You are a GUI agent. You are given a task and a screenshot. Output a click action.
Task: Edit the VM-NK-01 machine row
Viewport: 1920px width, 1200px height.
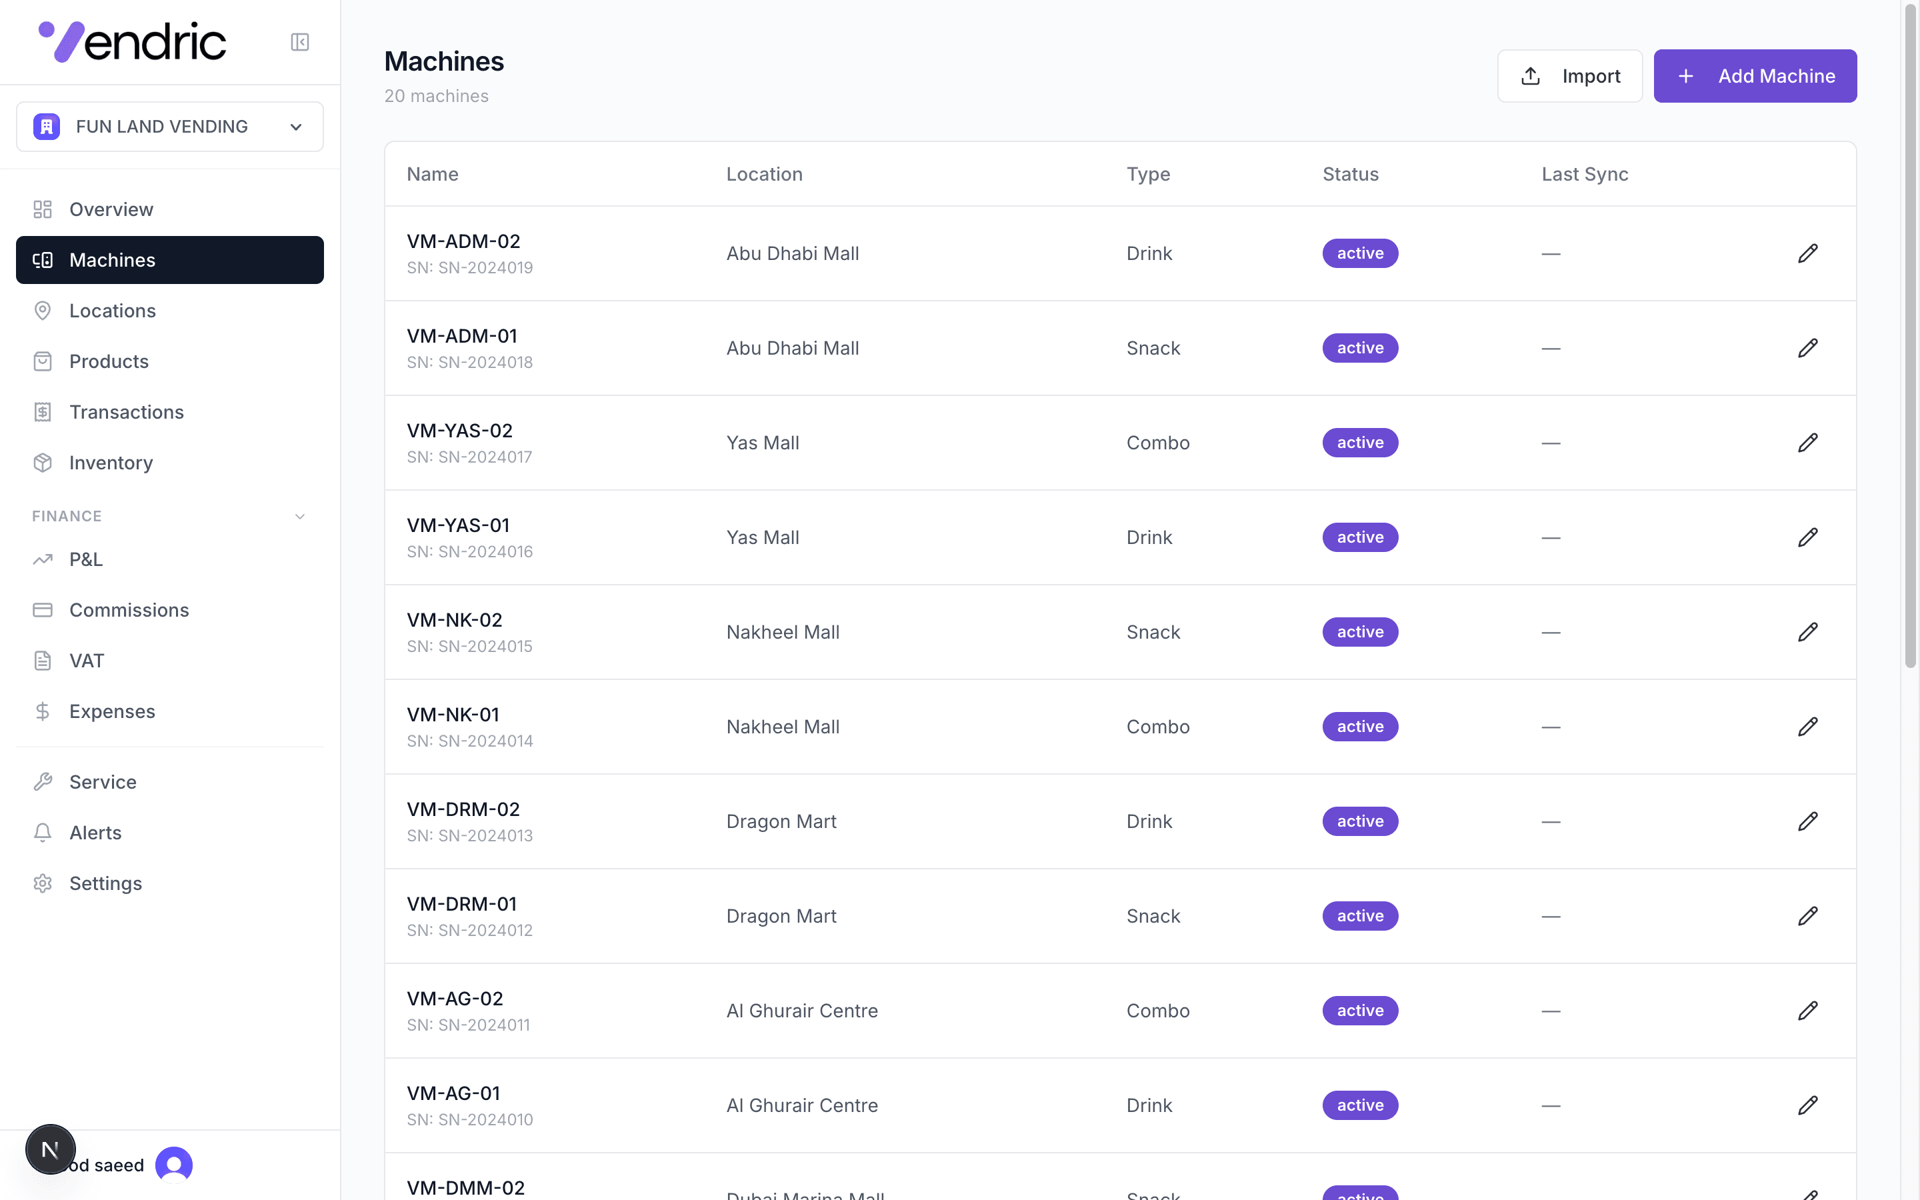[1807, 727]
